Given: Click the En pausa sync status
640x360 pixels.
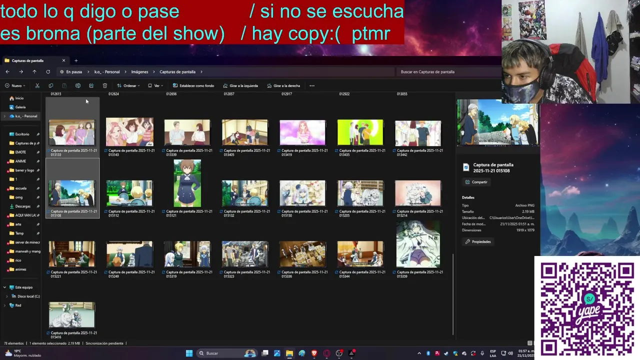Looking at the screenshot, I should [x=71, y=71].
